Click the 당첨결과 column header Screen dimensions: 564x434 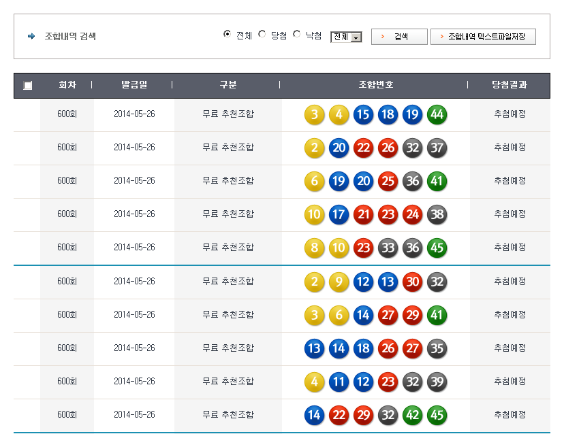tap(510, 85)
